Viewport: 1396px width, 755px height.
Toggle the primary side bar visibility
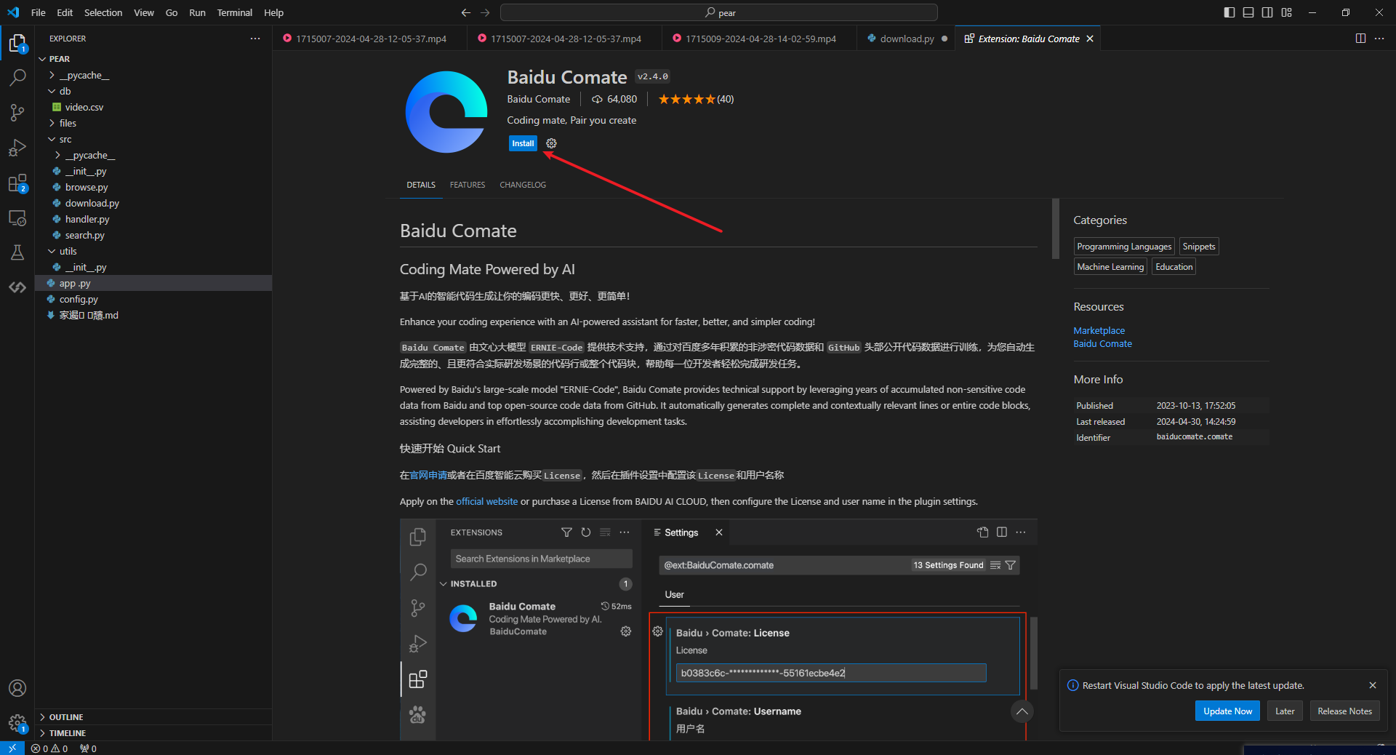point(1229,12)
